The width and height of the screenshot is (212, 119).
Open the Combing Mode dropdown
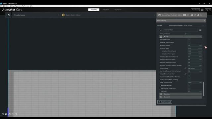coord(195,68)
